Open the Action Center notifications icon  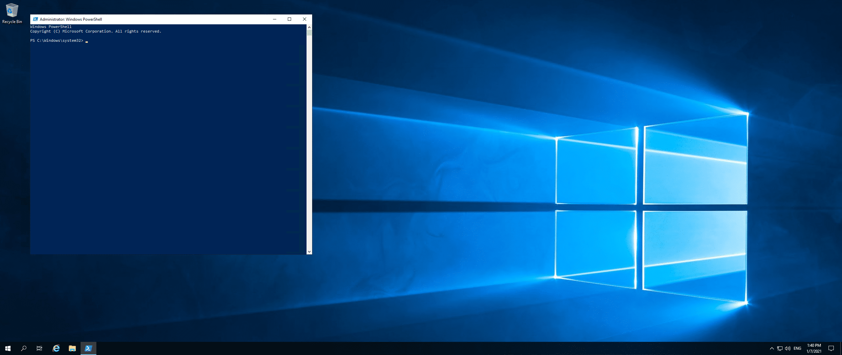[x=831, y=348]
